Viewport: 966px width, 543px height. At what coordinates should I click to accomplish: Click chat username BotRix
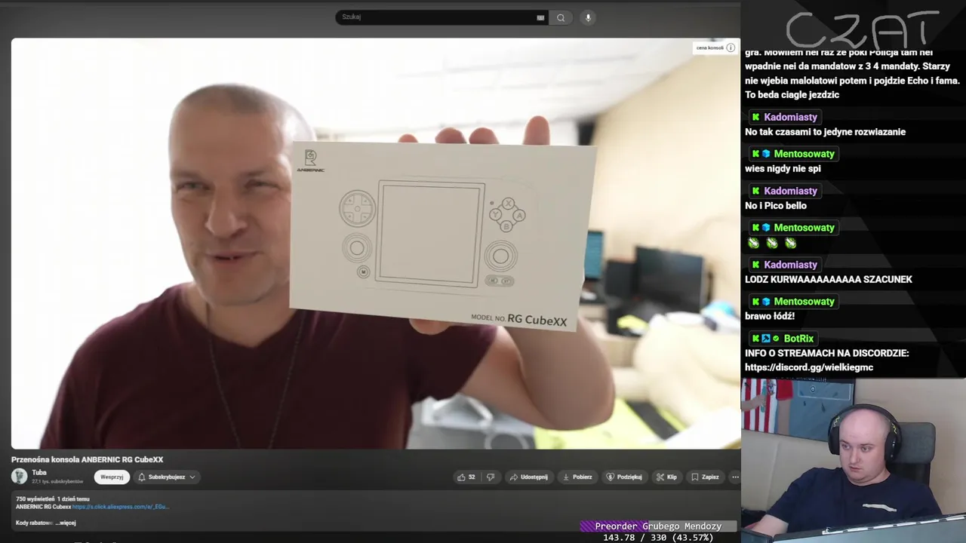pyautogui.click(x=798, y=339)
